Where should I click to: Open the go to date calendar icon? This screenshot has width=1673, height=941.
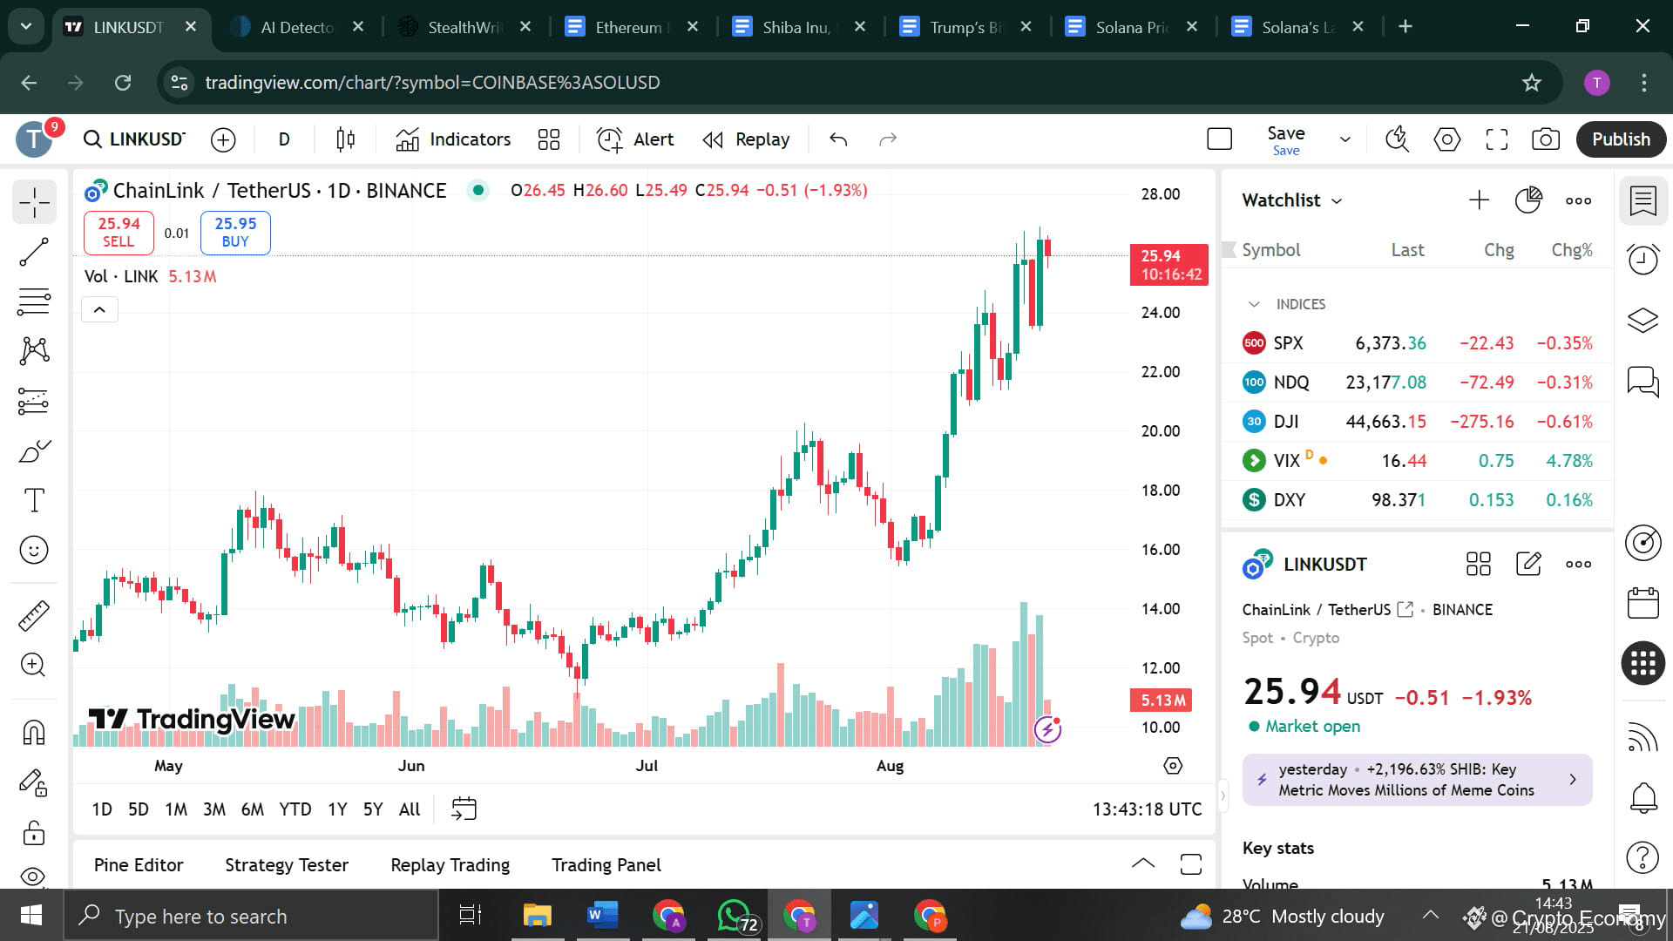pyautogui.click(x=464, y=809)
